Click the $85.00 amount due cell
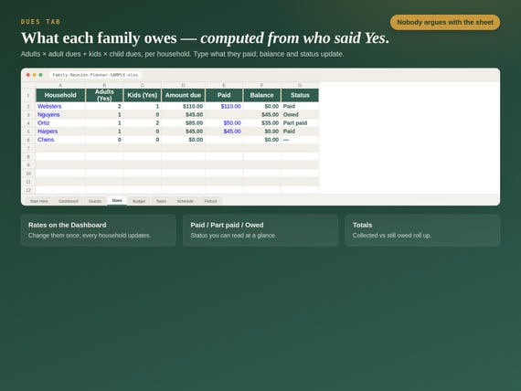 (183, 123)
